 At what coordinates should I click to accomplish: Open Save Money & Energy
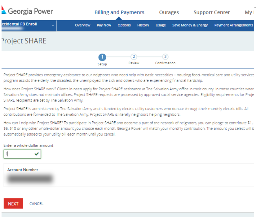pos(190,25)
